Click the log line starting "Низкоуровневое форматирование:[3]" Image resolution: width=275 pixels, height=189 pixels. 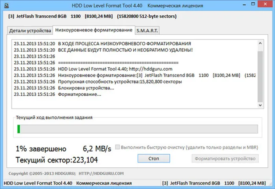click(157, 75)
